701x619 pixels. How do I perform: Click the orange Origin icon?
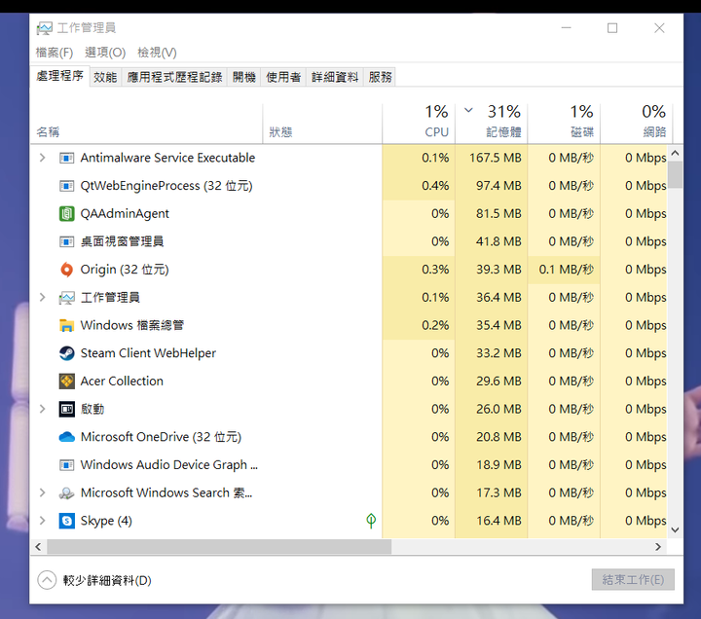point(66,270)
